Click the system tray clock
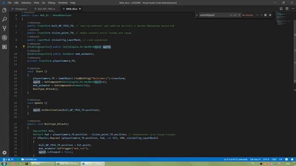The height and width of the screenshot is (166, 296). pos(288,164)
